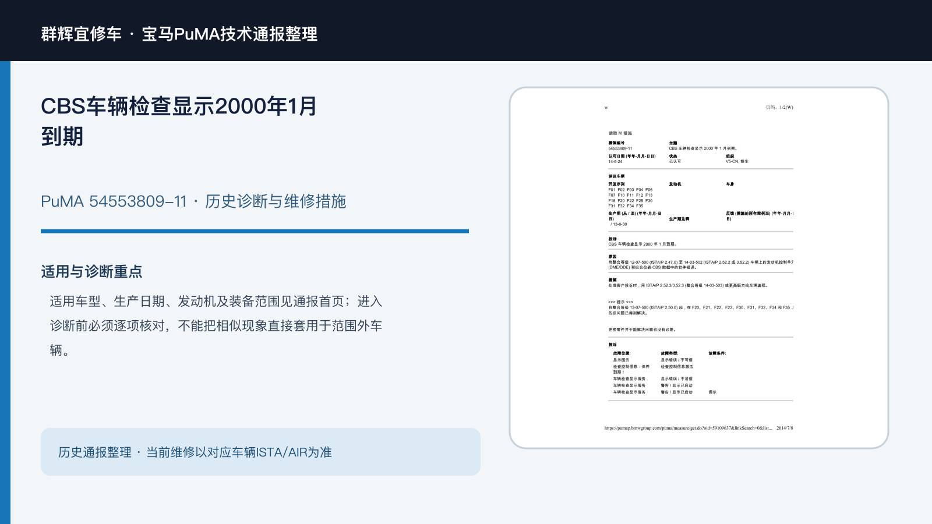Image resolution: width=932 pixels, height=524 pixels.
Task: Click the blue divider line under subtitle
Action: [255, 231]
